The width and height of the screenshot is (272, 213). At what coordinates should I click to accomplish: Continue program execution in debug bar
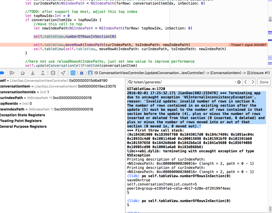coord(12,73)
